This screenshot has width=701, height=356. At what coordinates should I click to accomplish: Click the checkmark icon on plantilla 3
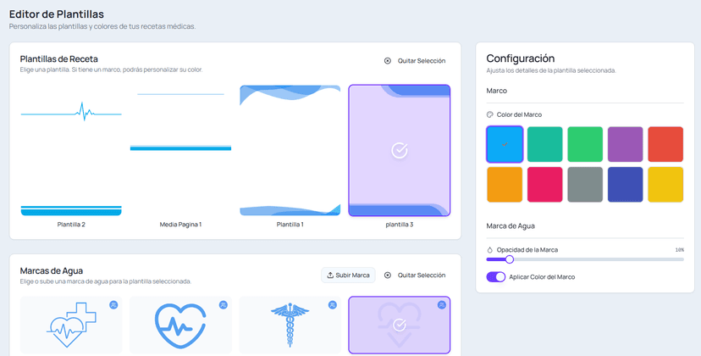[400, 151]
